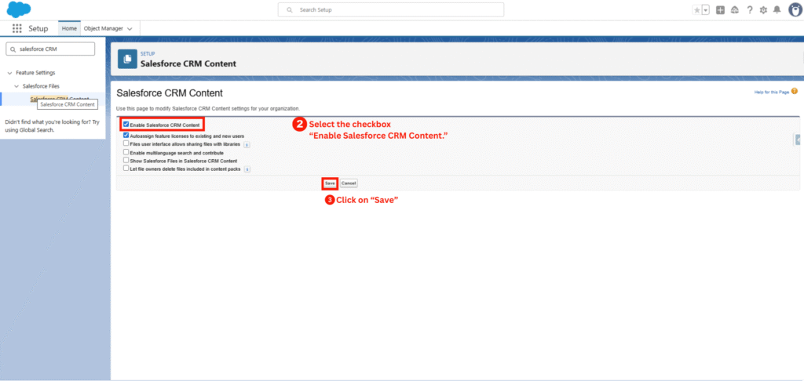Image resolution: width=804 pixels, height=381 pixels.
Task: Select Salesforce CRM Content in the sidebar tree
Action: tap(60, 99)
